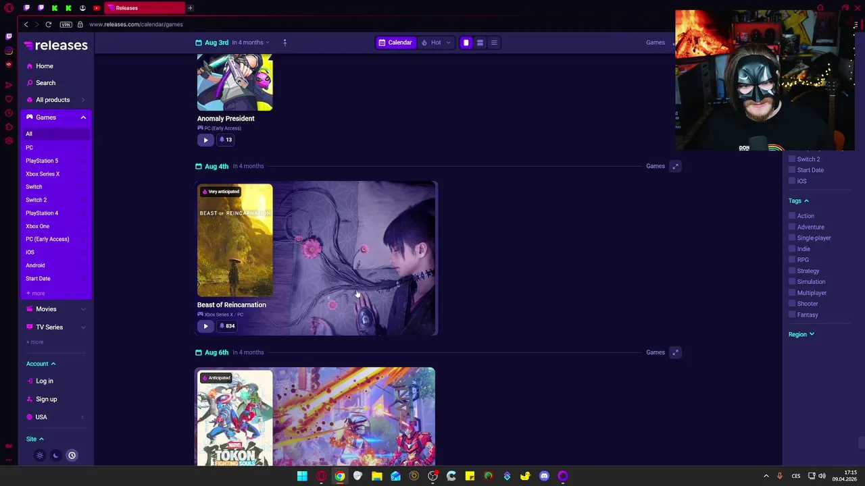Select Xbox One in Games list
Viewport: 865px width, 486px height.
tap(37, 226)
